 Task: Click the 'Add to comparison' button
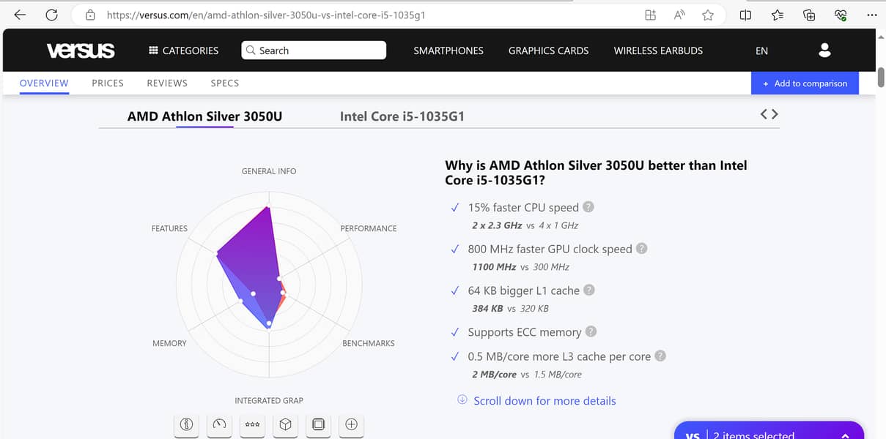(805, 83)
